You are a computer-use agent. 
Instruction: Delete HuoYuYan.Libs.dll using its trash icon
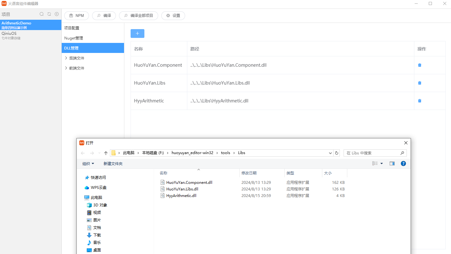tap(420, 83)
